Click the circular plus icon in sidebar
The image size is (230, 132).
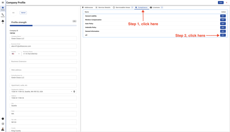3,124
